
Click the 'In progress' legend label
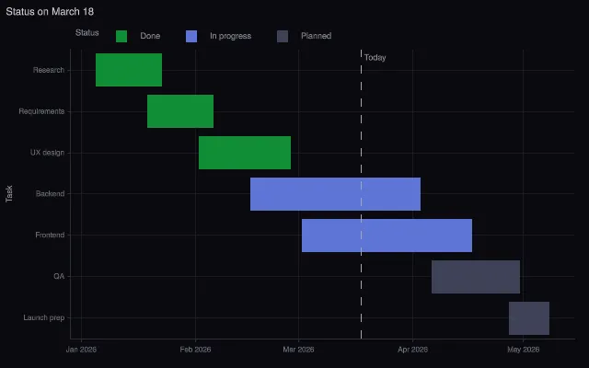231,36
